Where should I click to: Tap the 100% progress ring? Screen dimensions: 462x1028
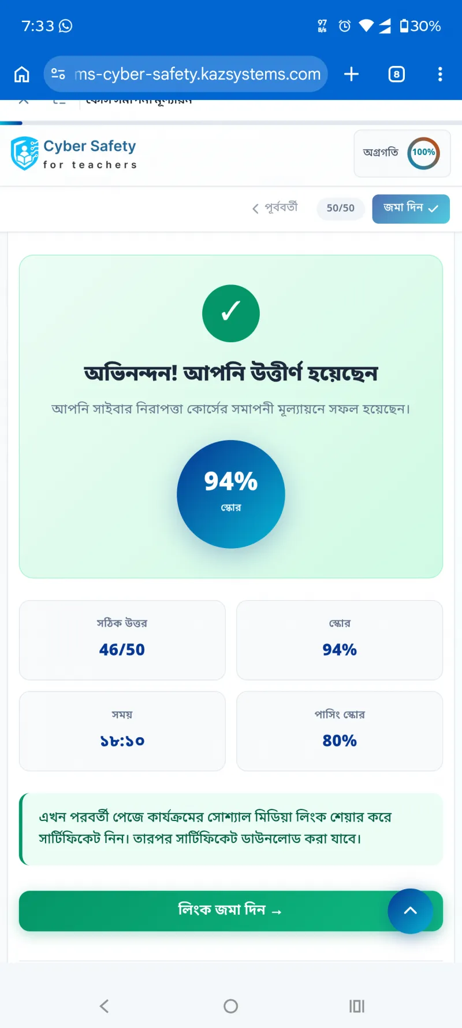423,153
